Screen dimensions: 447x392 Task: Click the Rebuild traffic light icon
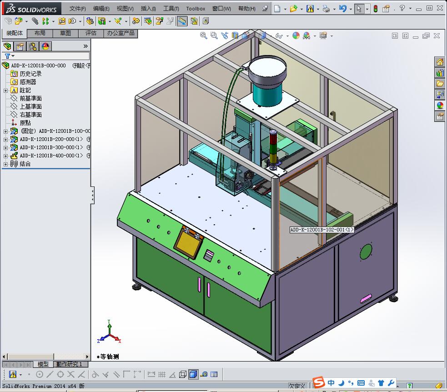coord(375,9)
